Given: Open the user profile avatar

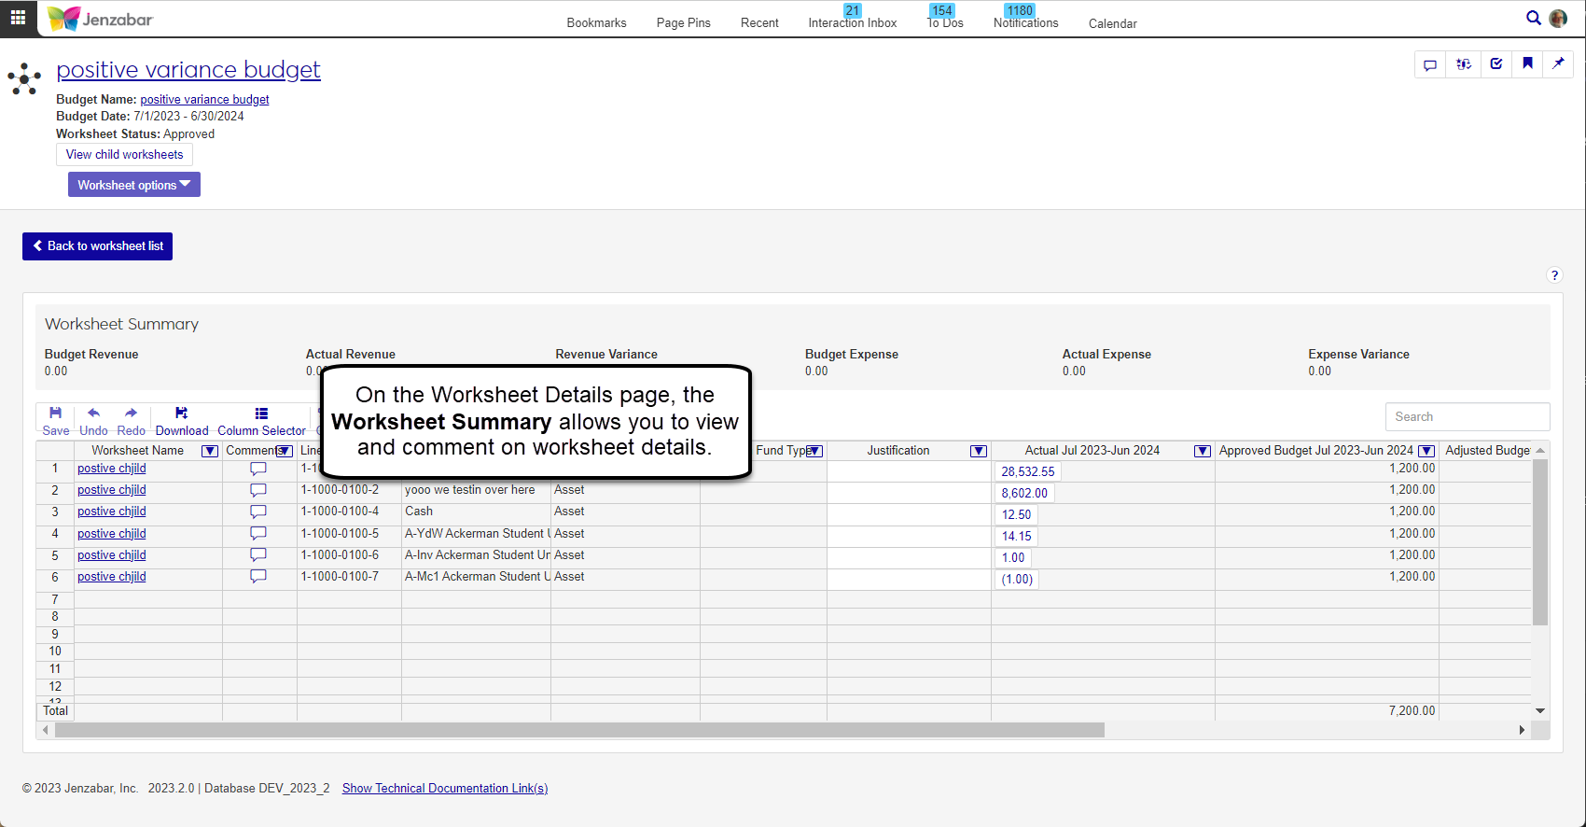Looking at the screenshot, I should (x=1558, y=19).
